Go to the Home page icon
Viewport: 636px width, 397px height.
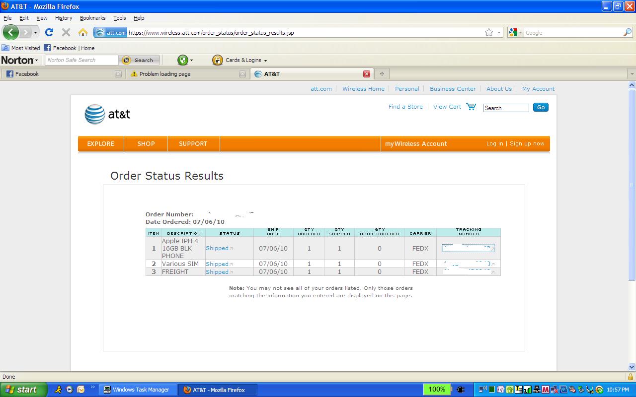click(x=83, y=32)
